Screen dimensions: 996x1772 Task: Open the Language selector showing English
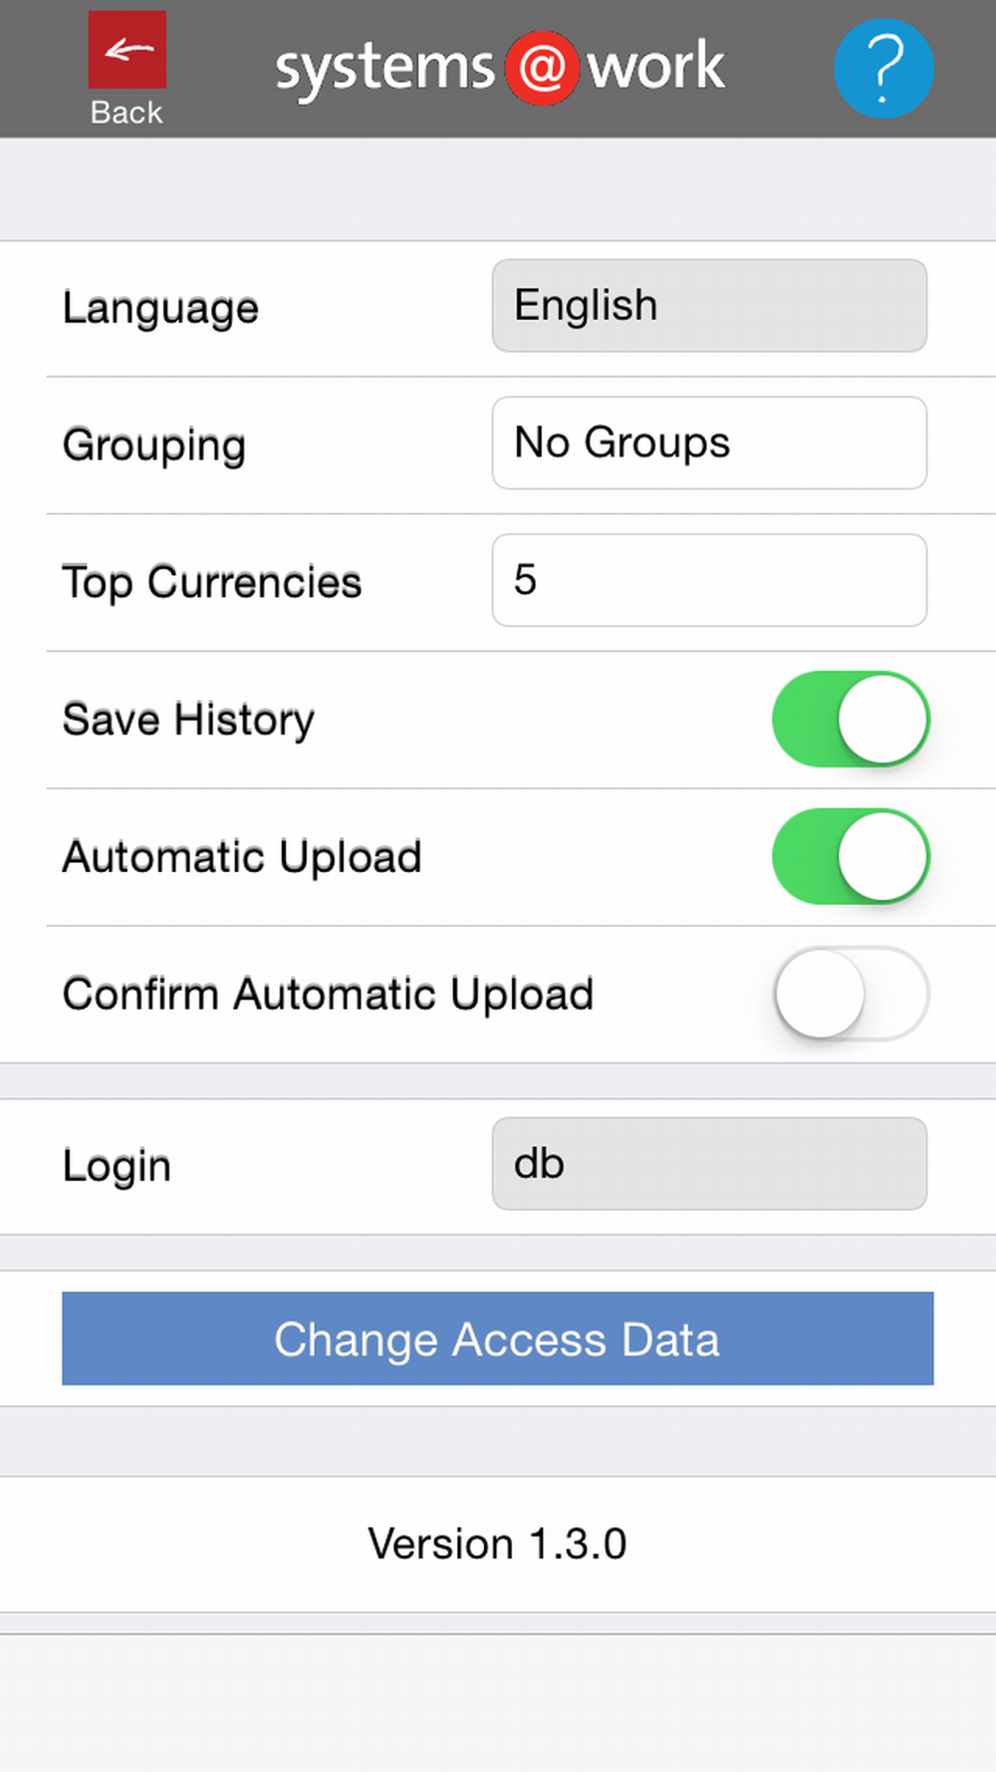(x=709, y=306)
